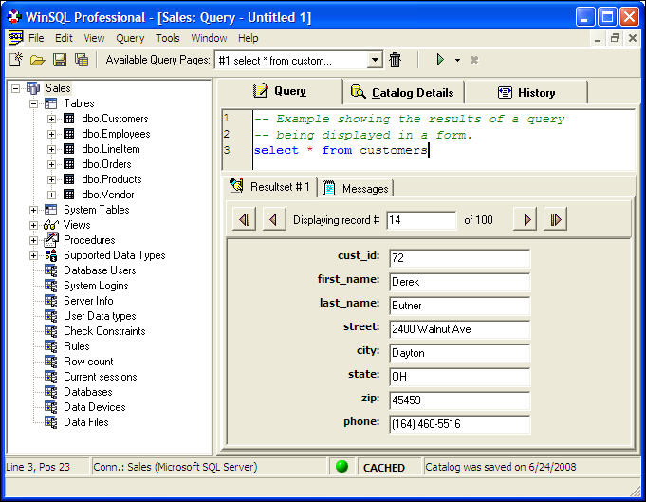Click the cust_id field containing 72
646x502 pixels.
459,258
